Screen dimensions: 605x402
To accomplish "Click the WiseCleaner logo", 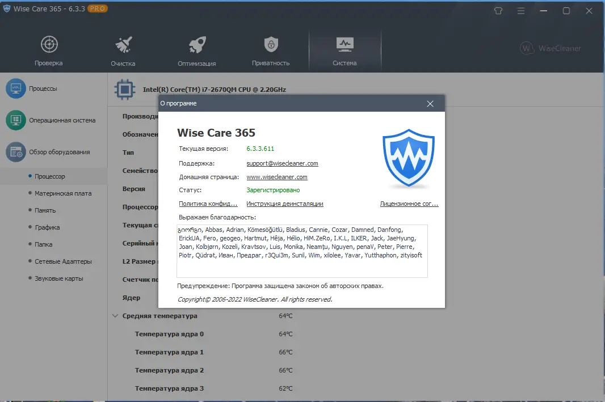I will click(551, 48).
